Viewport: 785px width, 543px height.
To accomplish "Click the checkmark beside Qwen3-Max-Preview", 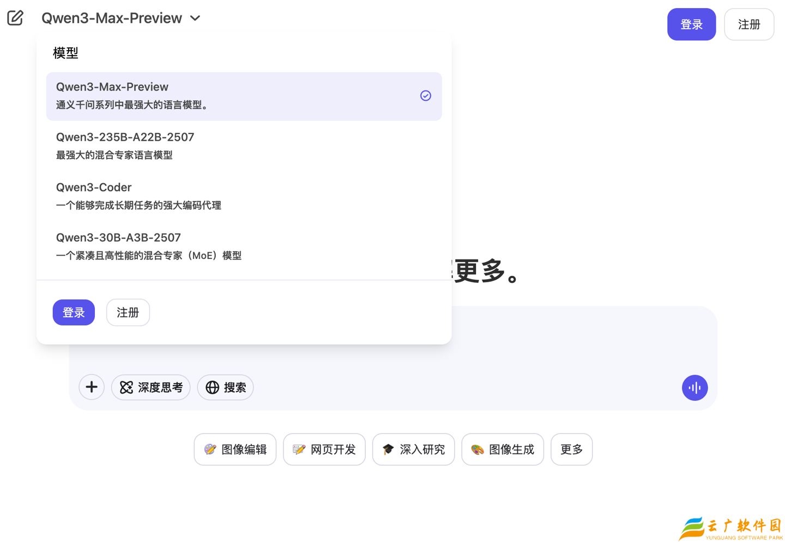I will 426,96.
